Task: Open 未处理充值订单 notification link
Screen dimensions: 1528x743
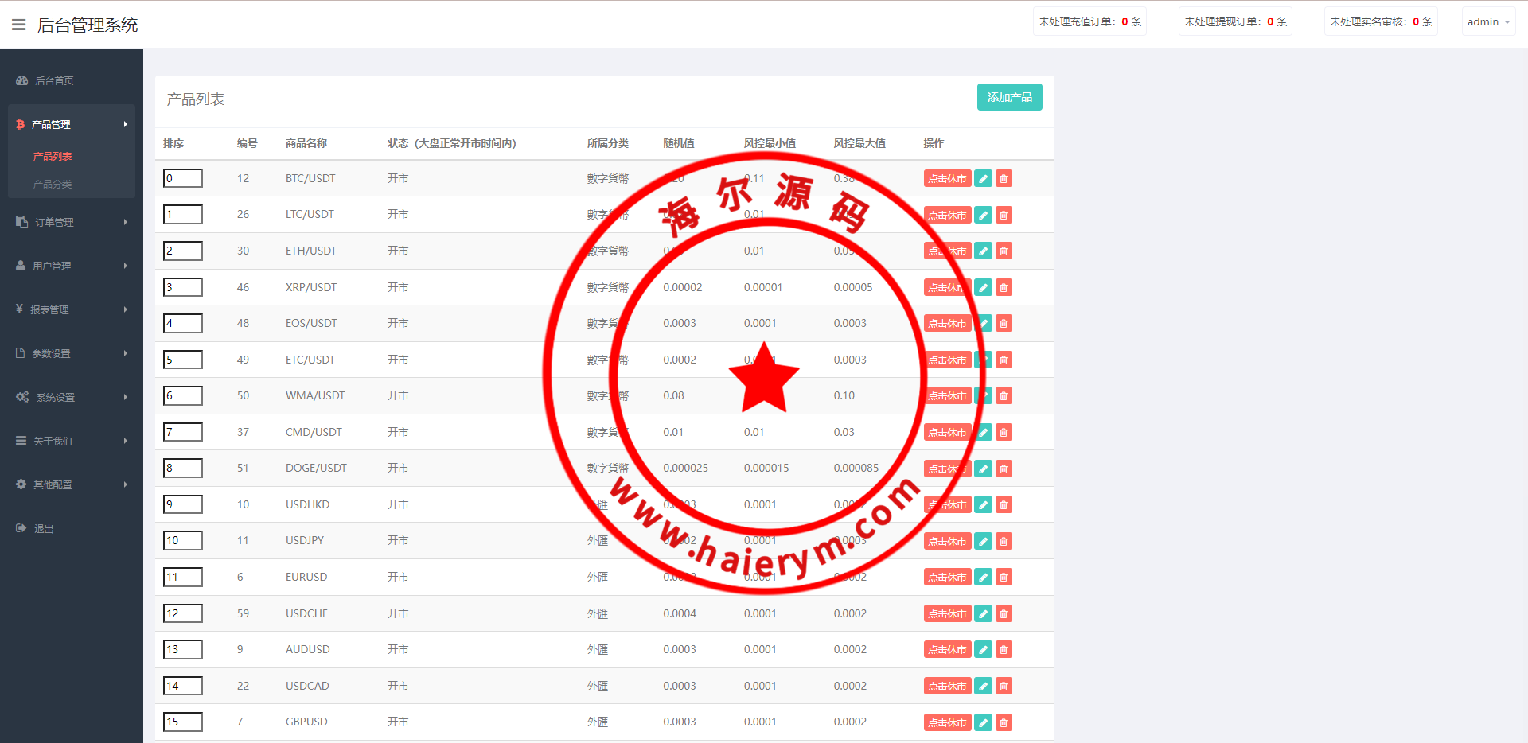Action: point(1089,22)
